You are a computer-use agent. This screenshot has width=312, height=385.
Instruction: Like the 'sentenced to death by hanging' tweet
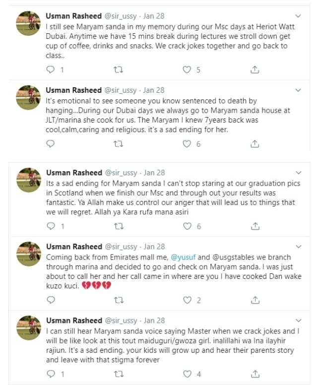187,144
